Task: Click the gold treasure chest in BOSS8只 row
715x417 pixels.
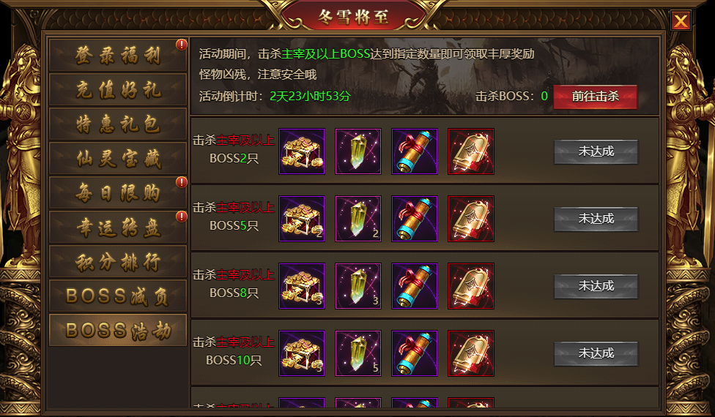Action: [302, 286]
